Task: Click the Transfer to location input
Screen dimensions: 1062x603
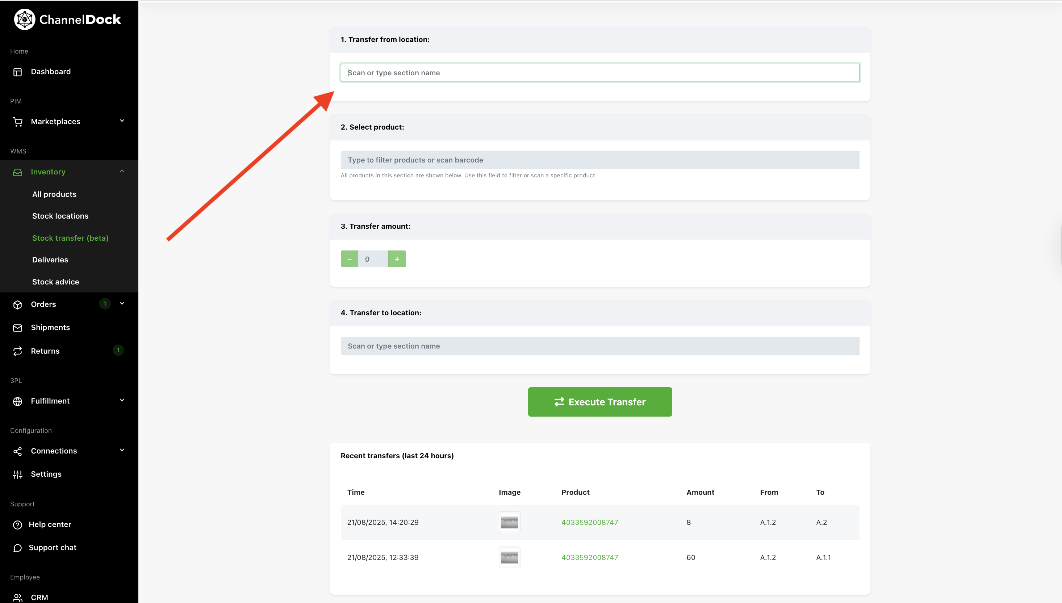Action: [x=600, y=346]
